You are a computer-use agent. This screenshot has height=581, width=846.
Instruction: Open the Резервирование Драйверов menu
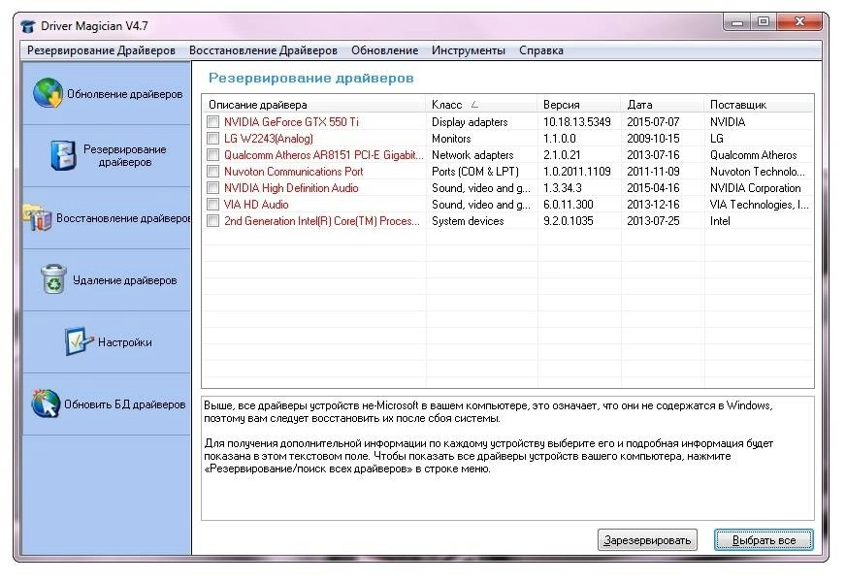(101, 50)
